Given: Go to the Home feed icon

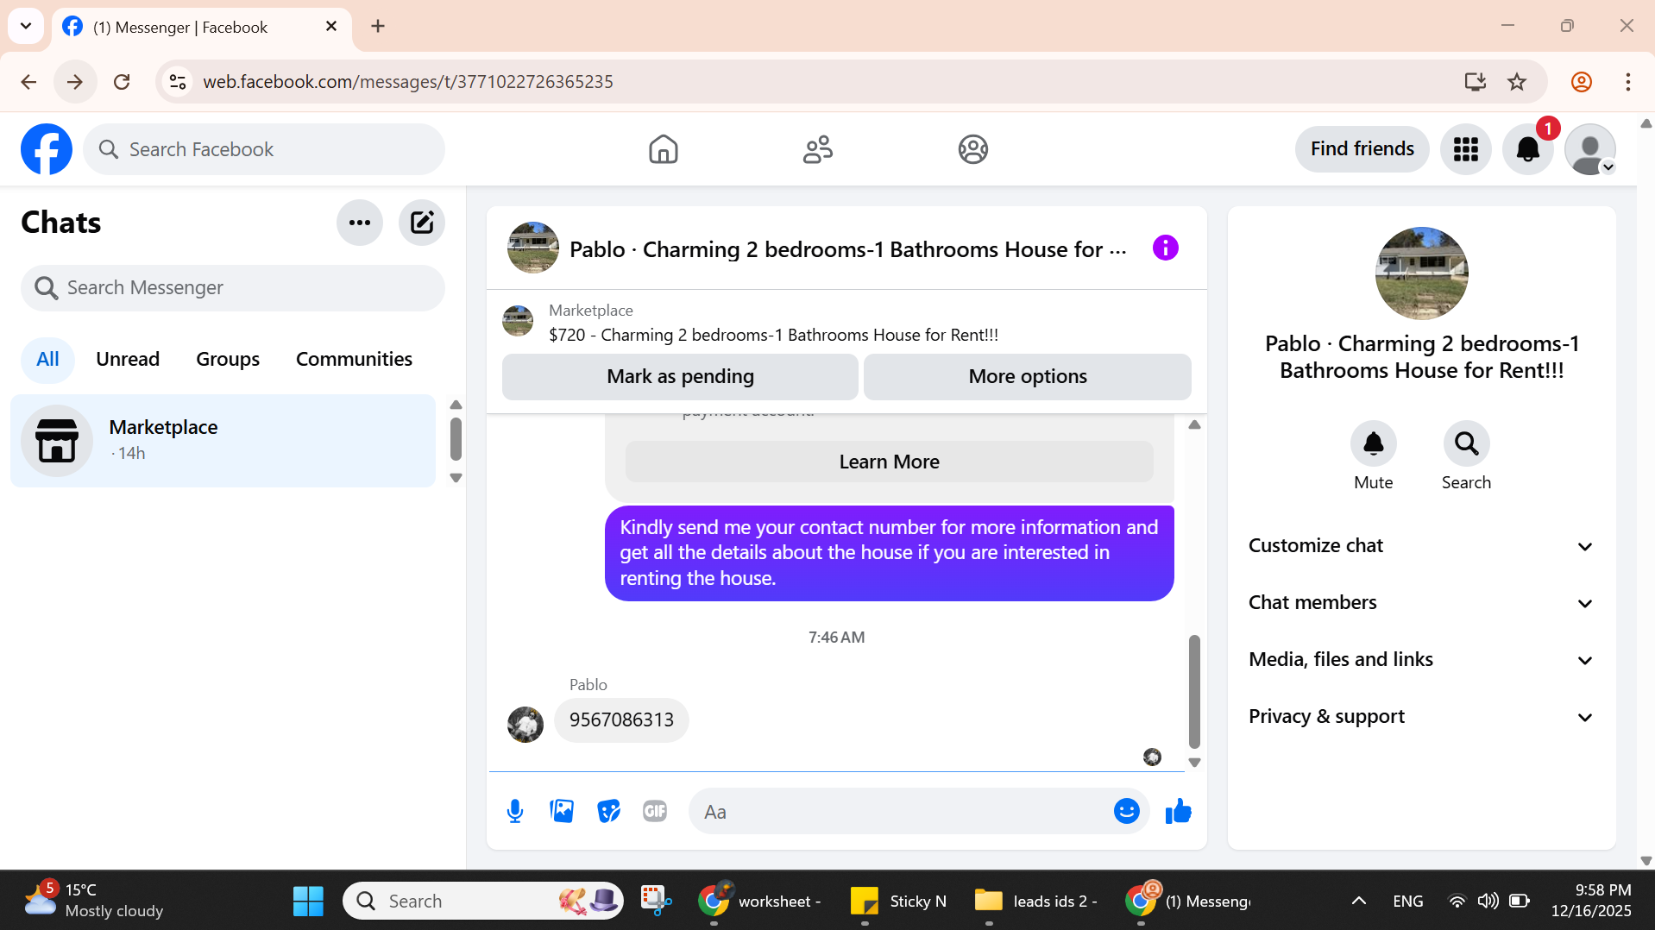Looking at the screenshot, I should (663, 149).
